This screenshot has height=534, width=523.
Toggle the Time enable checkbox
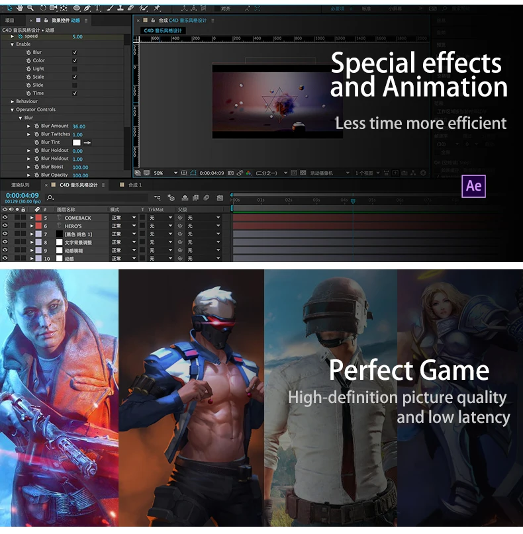pos(75,93)
